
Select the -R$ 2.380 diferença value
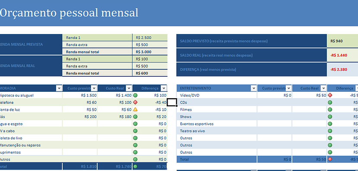pyautogui.click(x=342, y=69)
